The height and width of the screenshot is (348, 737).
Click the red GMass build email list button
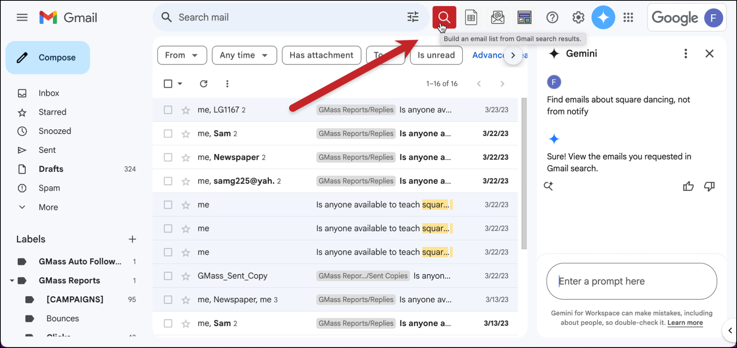(x=444, y=17)
